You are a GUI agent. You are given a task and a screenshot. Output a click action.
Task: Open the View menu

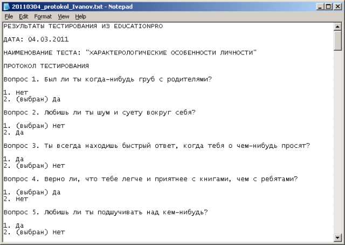(64, 17)
